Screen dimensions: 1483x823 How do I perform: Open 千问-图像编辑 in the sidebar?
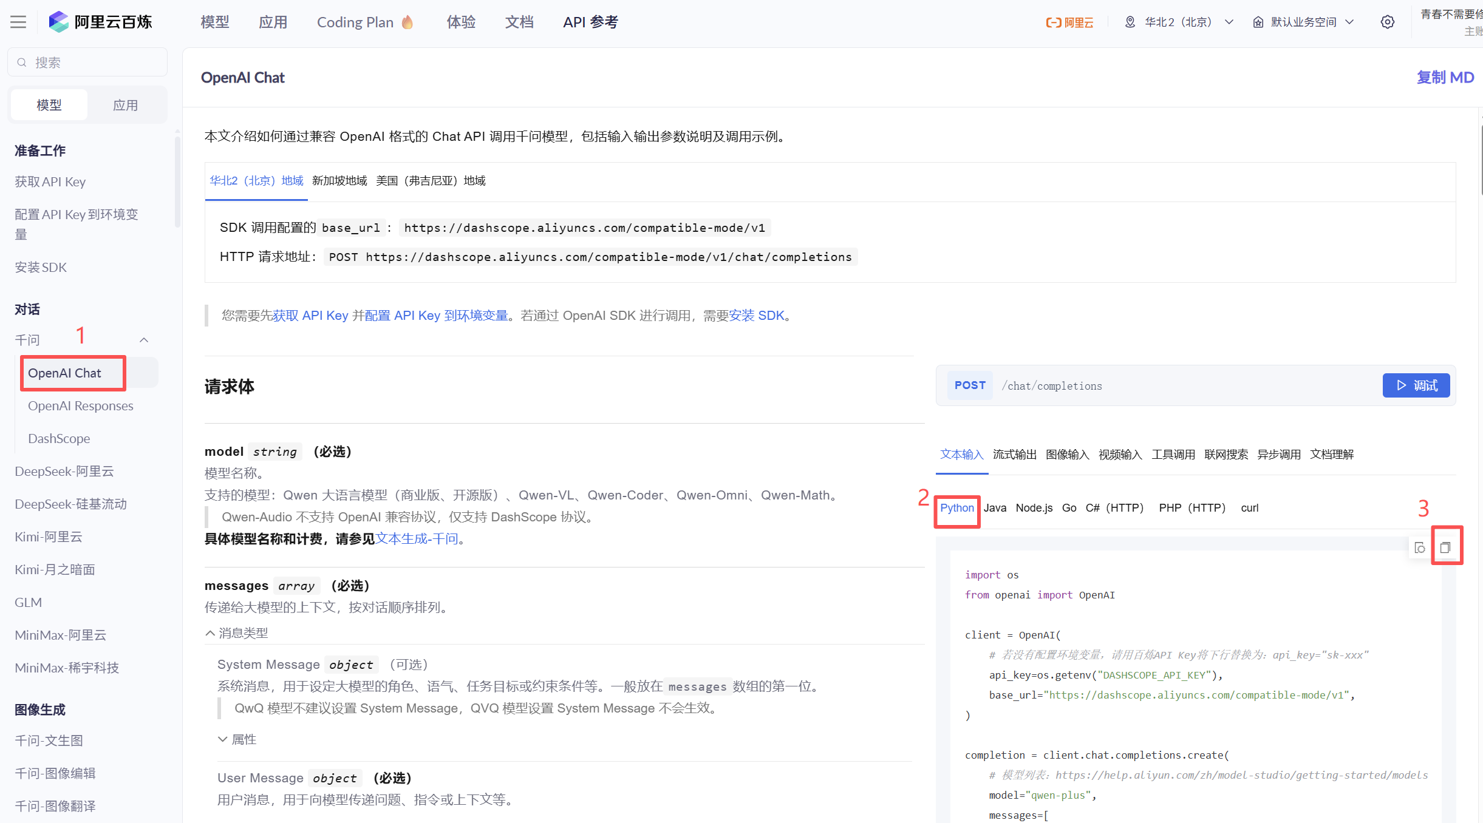pyautogui.click(x=55, y=774)
